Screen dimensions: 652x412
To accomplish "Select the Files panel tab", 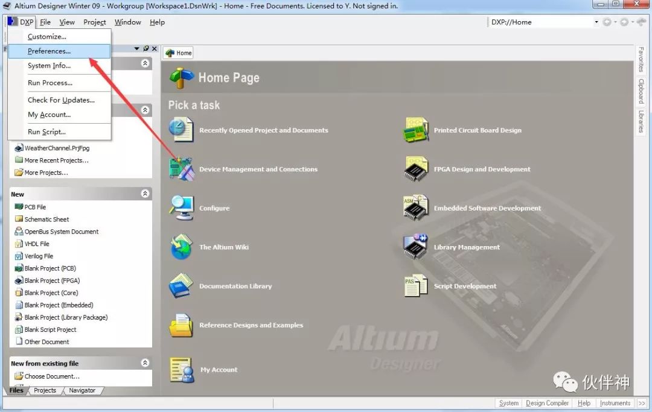I will click(17, 390).
